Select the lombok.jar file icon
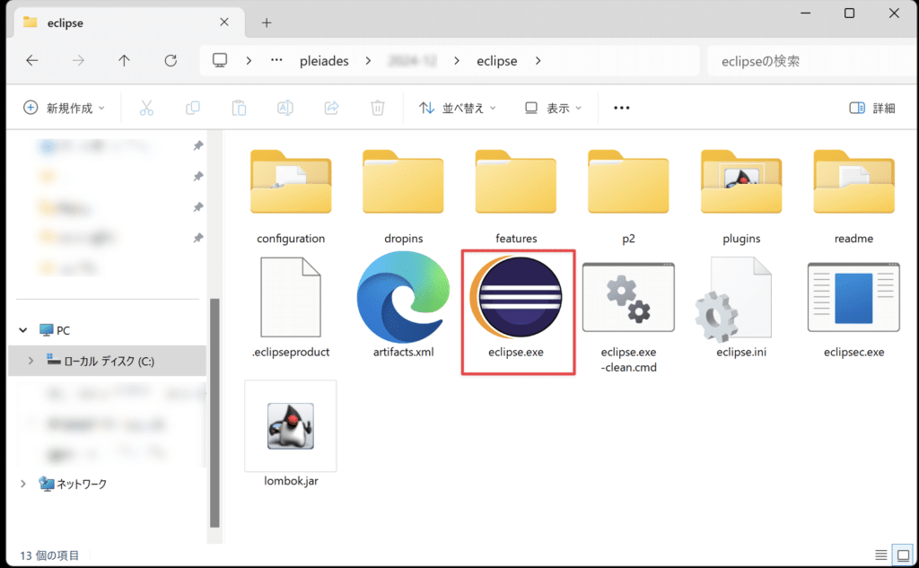The image size is (919, 568). [290, 425]
